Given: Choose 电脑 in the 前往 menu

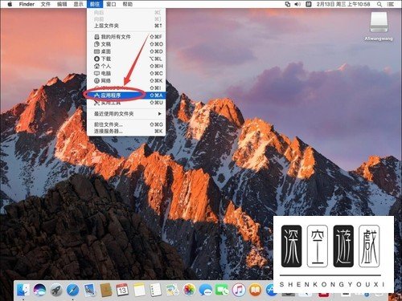Looking at the screenshot, I should click(126, 73).
